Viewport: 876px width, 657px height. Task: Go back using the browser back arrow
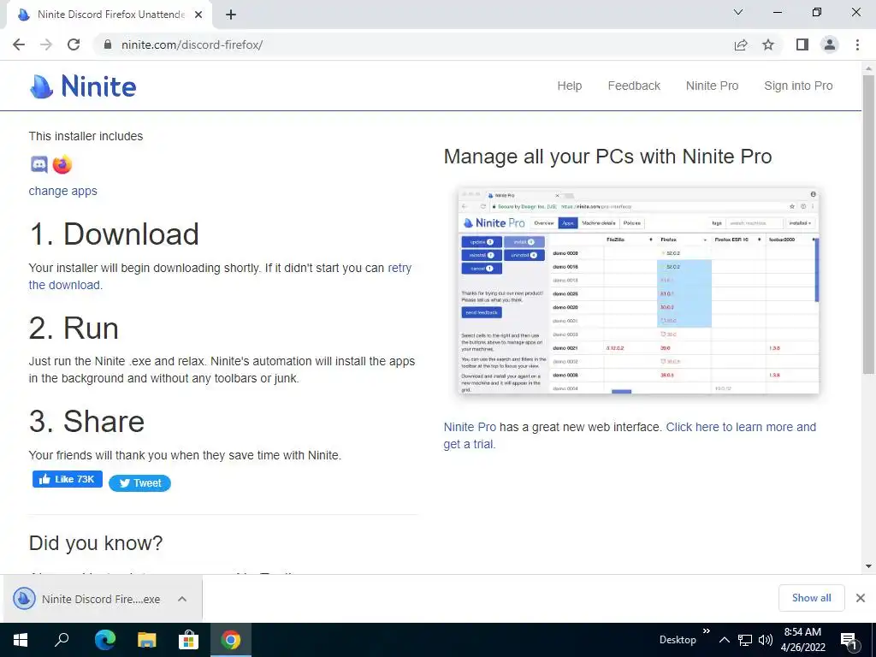point(19,44)
